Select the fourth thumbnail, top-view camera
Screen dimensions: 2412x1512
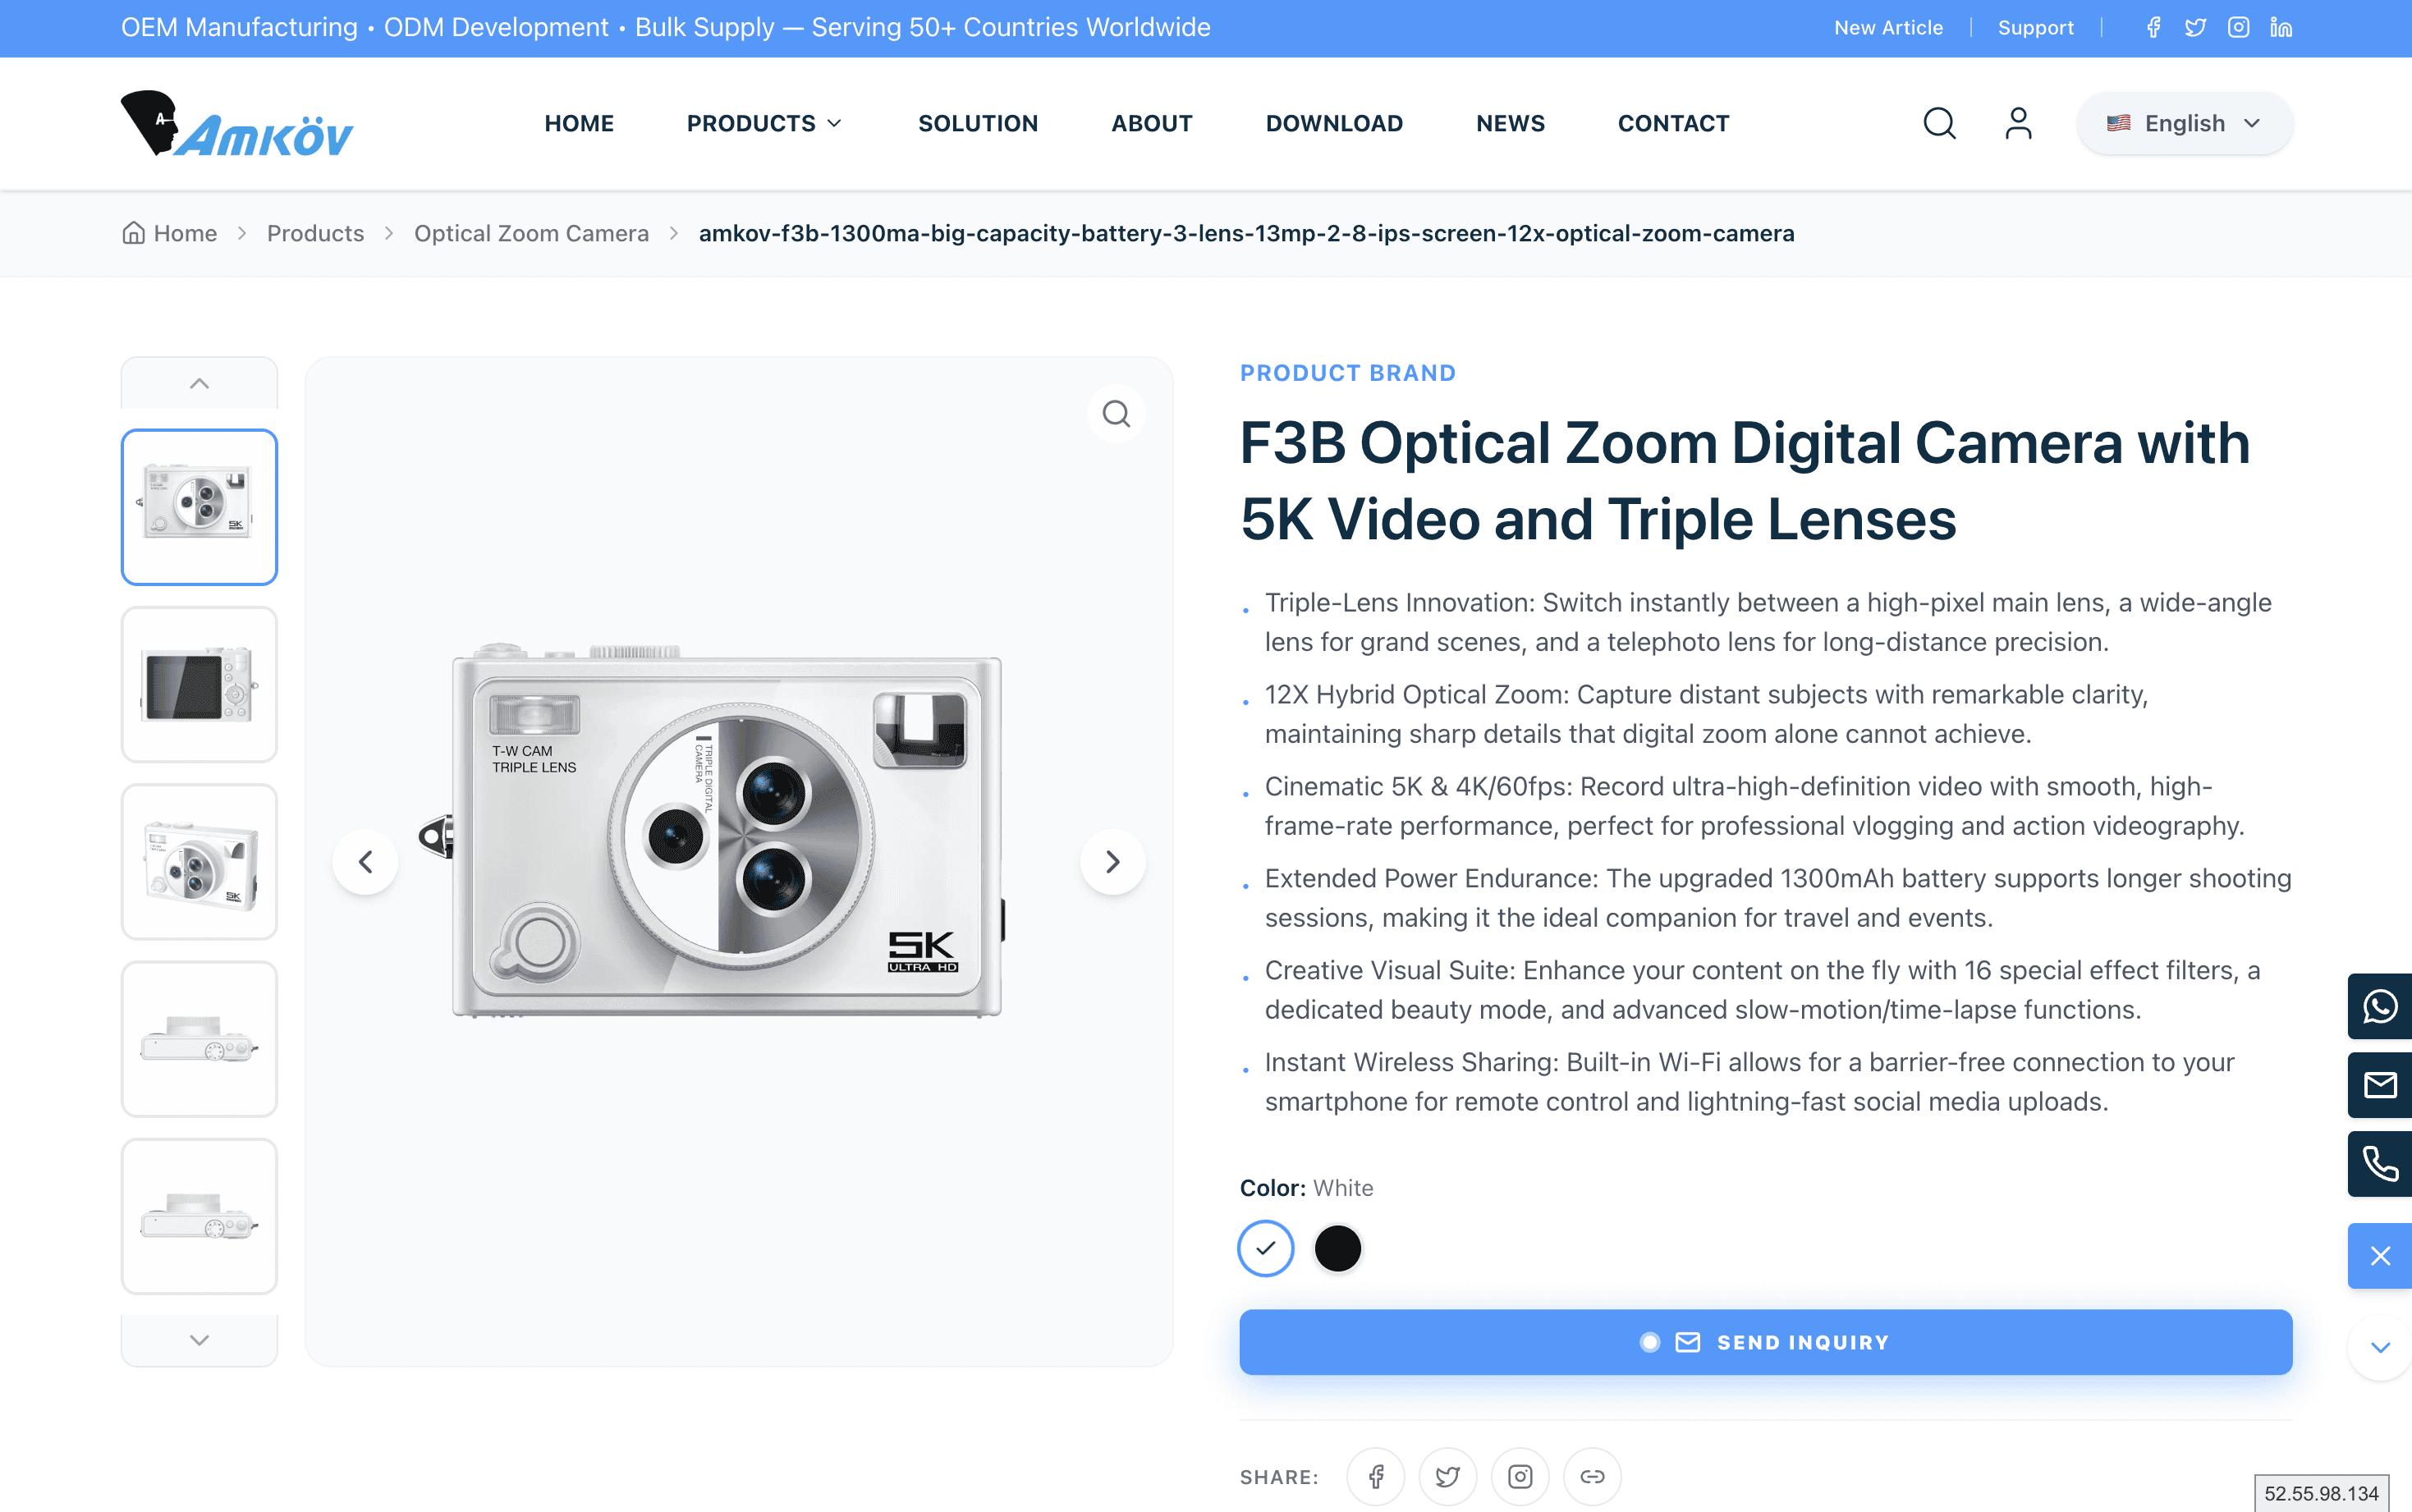click(x=199, y=1039)
